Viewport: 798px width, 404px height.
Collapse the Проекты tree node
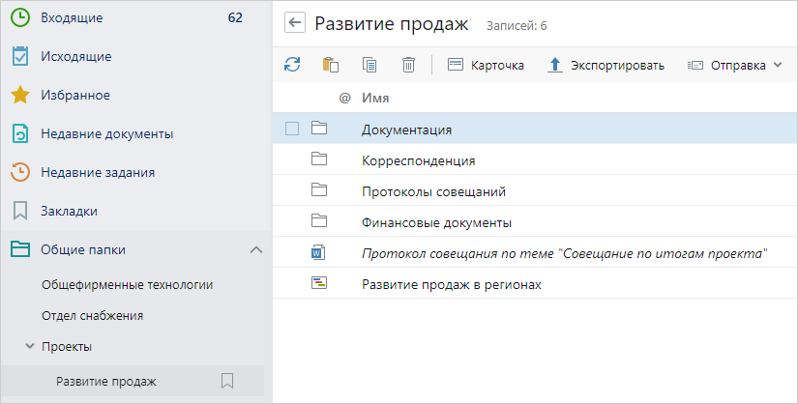pyautogui.click(x=30, y=346)
